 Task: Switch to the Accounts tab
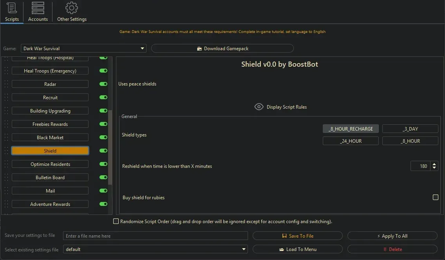click(x=38, y=12)
